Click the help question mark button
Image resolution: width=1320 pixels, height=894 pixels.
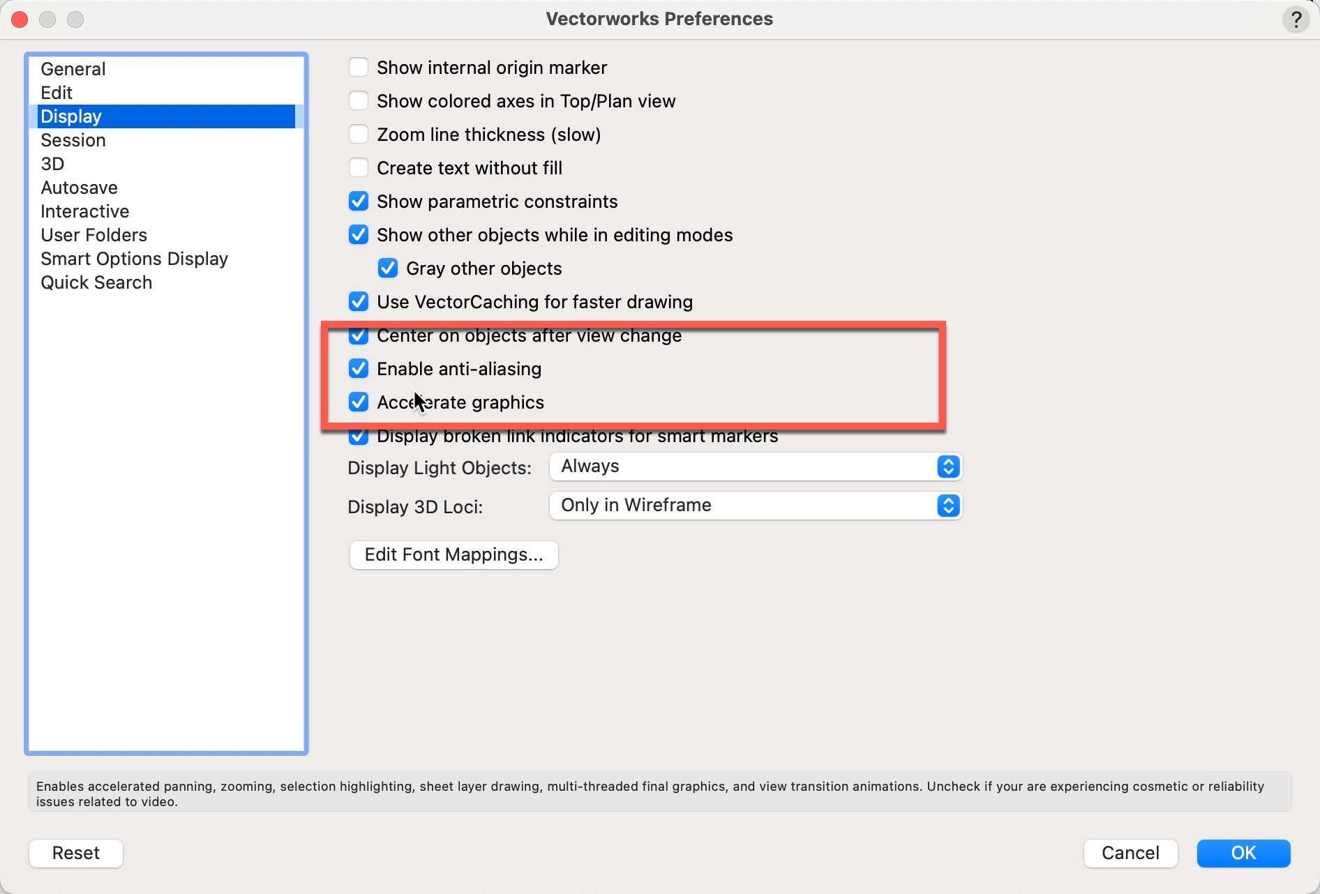1296,20
